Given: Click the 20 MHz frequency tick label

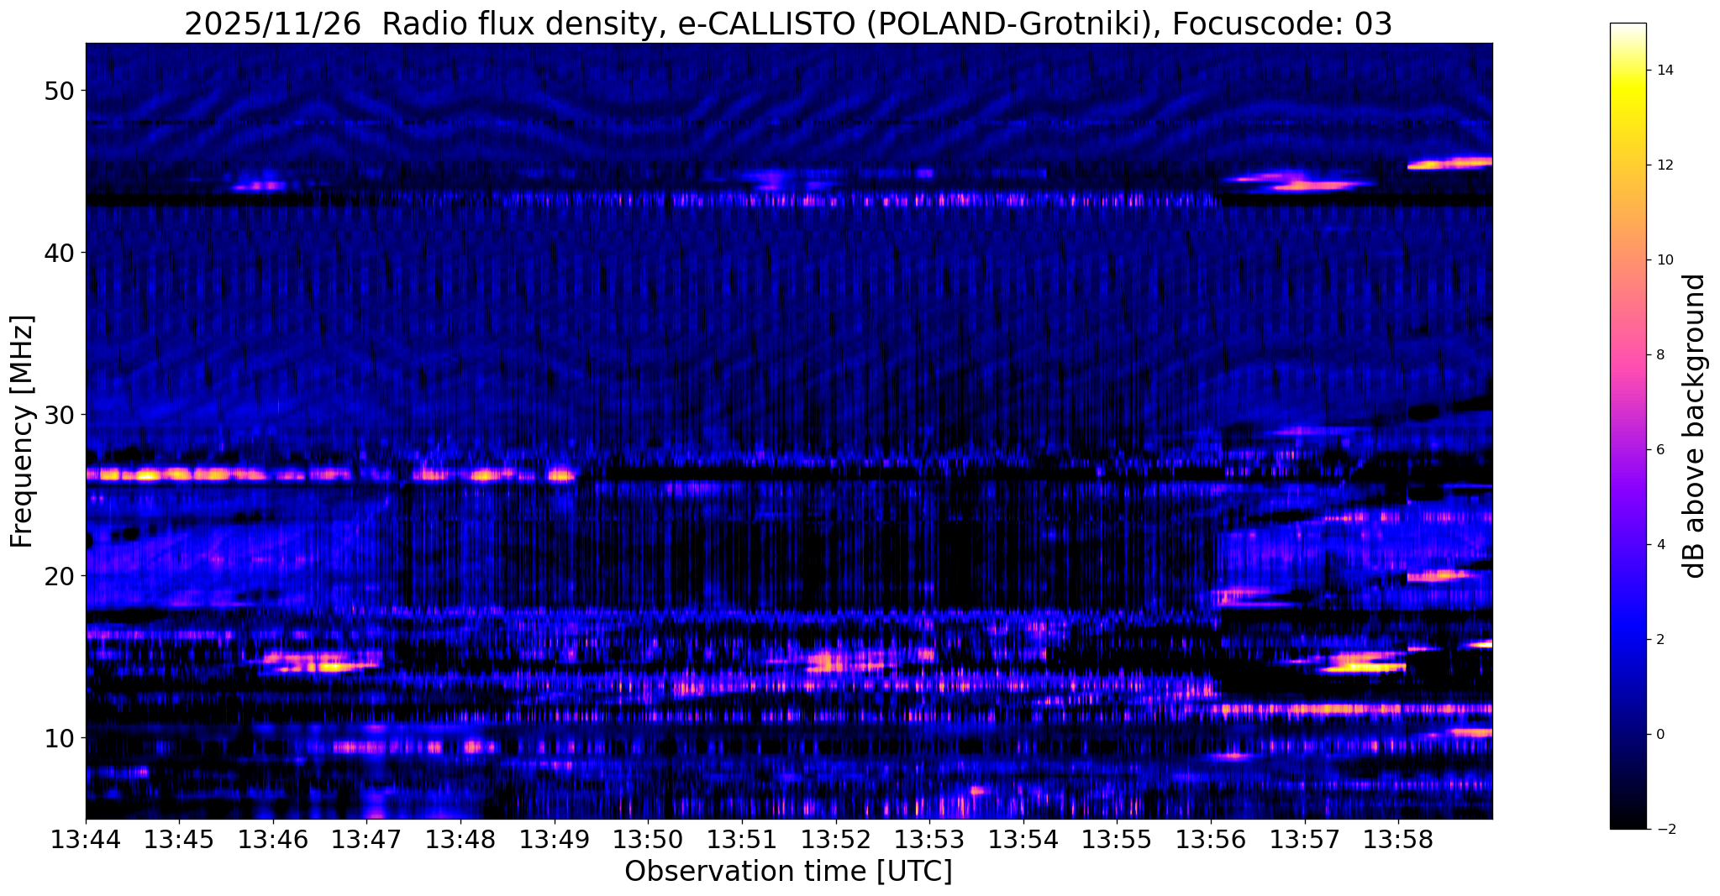Looking at the screenshot, I should click(59, 576).
